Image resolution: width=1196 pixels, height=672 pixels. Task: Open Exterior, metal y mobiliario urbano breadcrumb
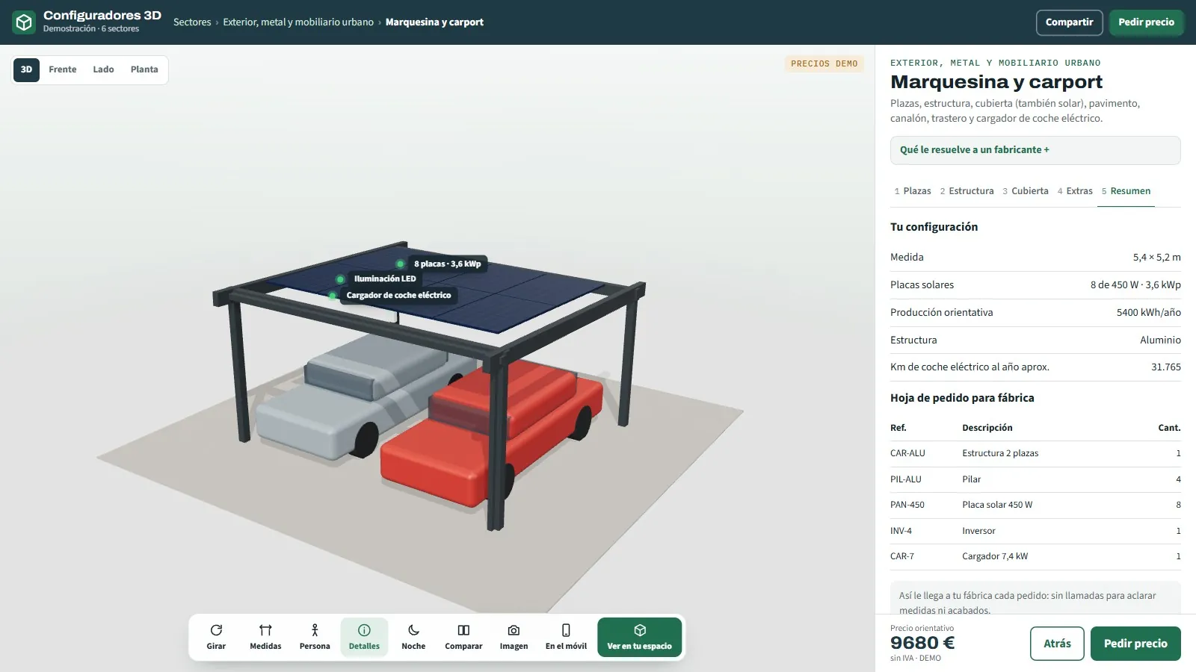point(298,22)
